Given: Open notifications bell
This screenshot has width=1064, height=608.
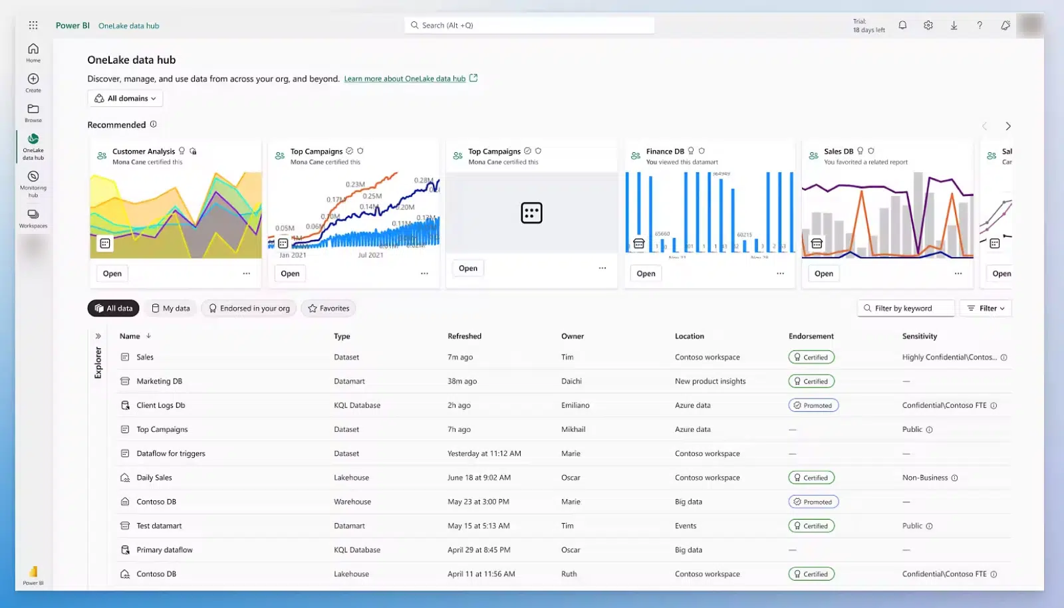Looking at the screenshot, I should (902, 25).
